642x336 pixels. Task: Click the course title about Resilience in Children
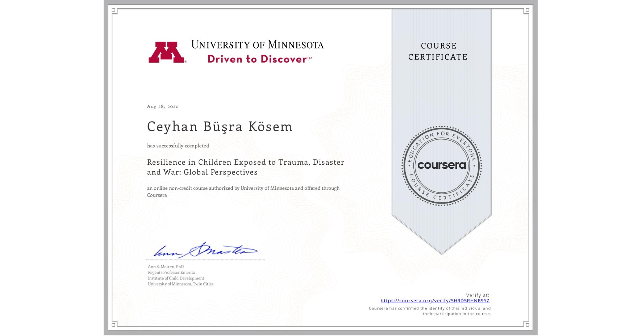245,167
